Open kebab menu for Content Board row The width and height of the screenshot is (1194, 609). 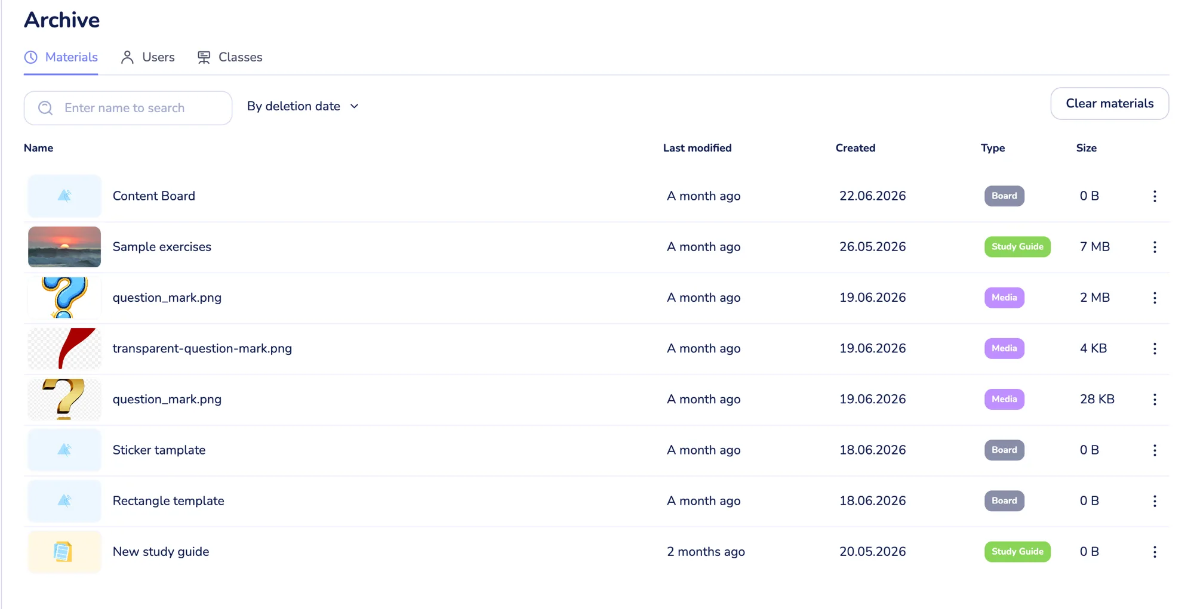1155,196
